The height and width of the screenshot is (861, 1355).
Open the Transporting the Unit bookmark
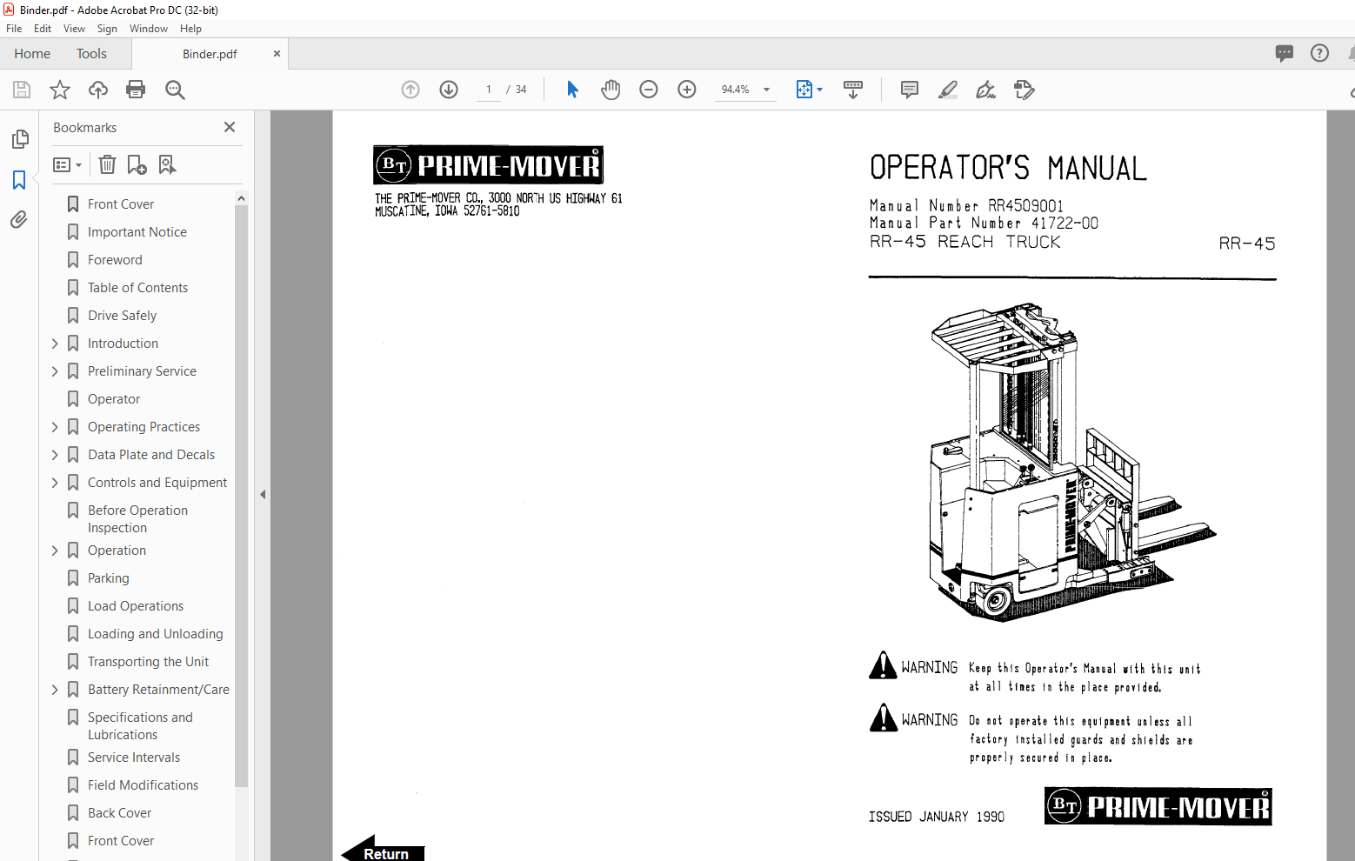pos(148,662)
